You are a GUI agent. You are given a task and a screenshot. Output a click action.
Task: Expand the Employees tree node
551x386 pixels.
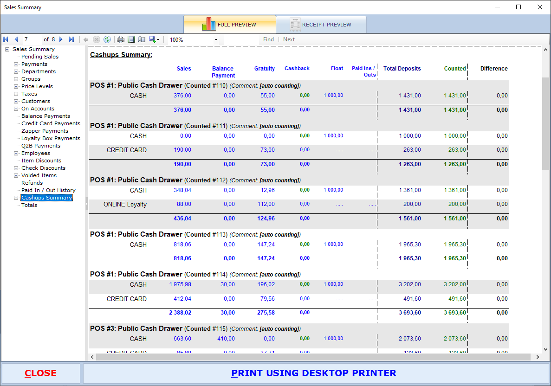(16, 153)
